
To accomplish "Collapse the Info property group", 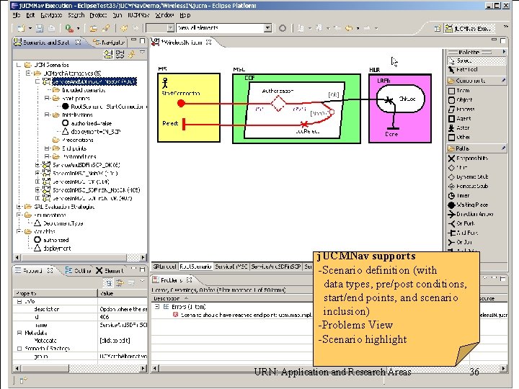I will [19, 301].
